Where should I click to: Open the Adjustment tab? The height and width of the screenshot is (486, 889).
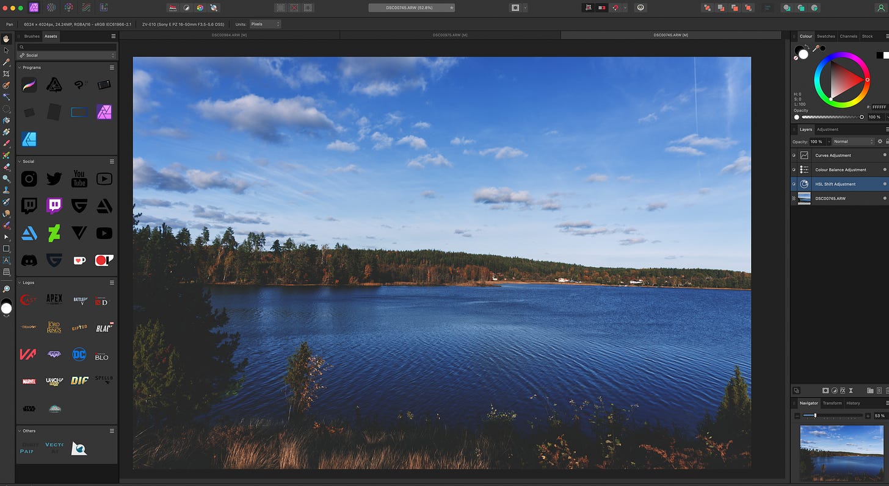827,129
